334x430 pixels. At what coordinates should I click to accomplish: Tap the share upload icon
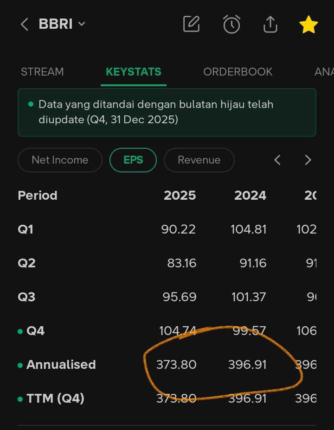[270, 24]
